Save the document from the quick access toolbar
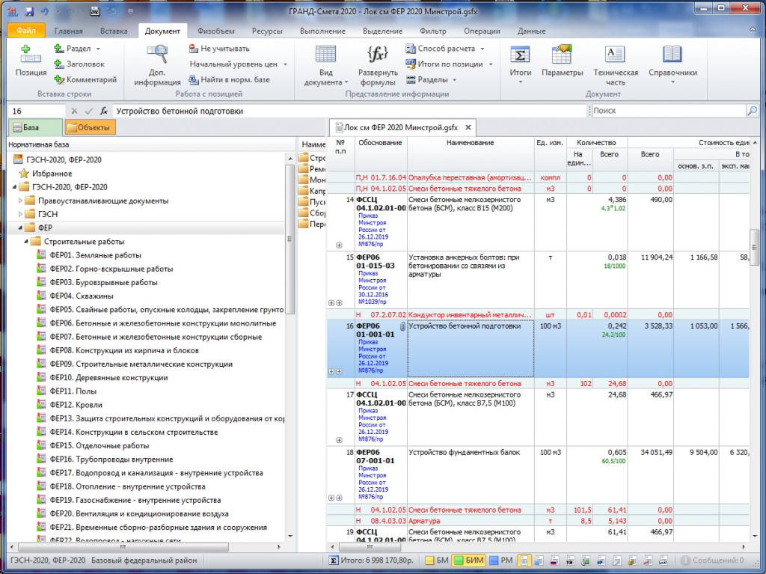 click(29, 11)
